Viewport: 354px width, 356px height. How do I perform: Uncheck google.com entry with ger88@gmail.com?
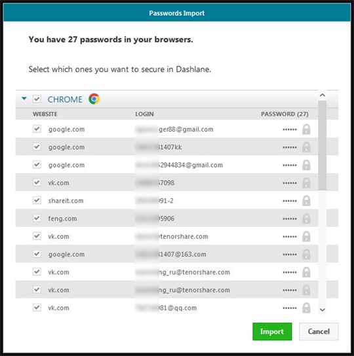coord(37,129)
